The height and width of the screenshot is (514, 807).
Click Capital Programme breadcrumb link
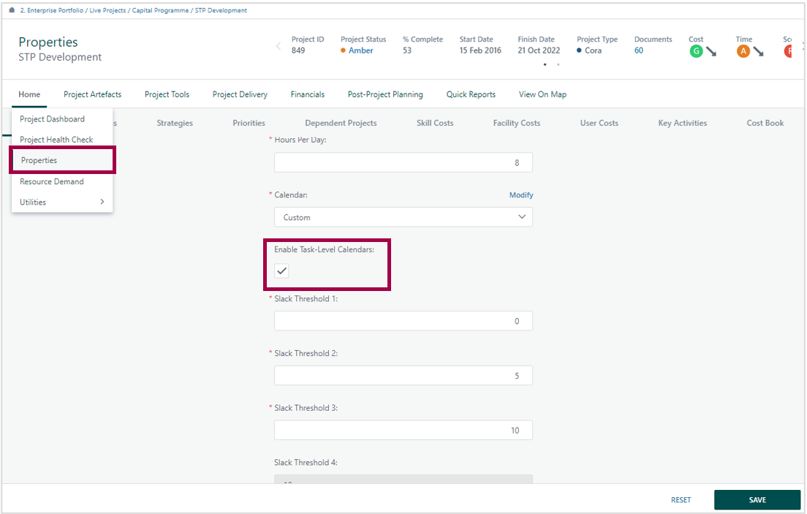point(160,10)
